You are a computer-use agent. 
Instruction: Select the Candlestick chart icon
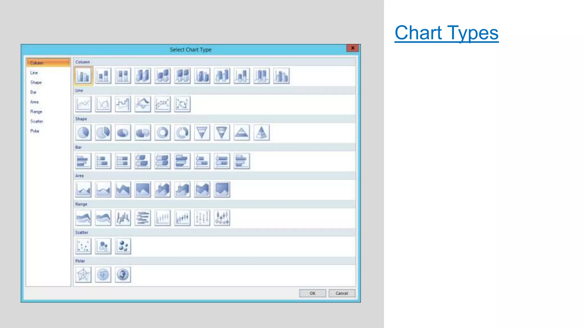click(182, 218)
